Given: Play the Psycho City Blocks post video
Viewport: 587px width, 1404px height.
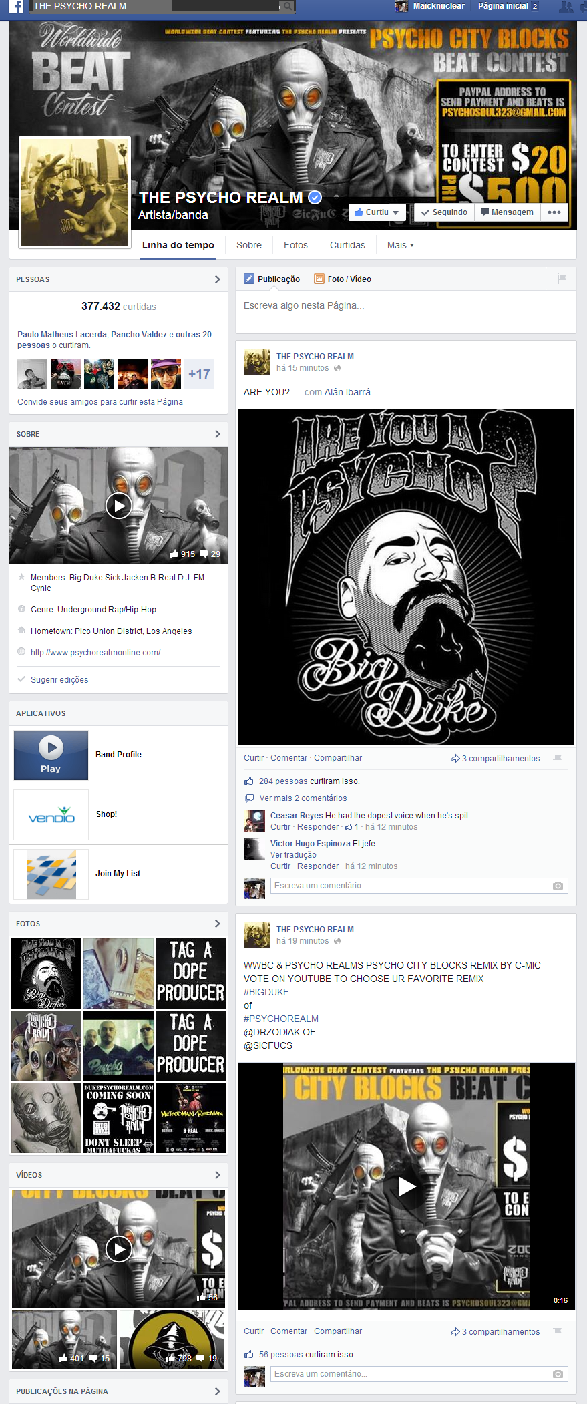Looking at the screenshot, I should [407, 1186].
